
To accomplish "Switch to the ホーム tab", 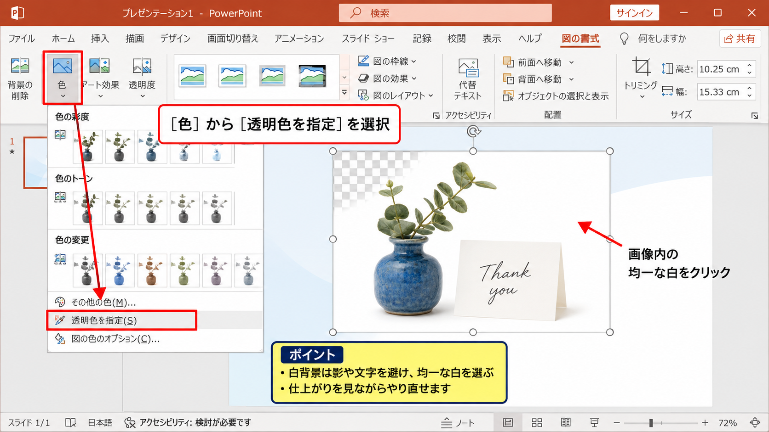I will point(63,39).
